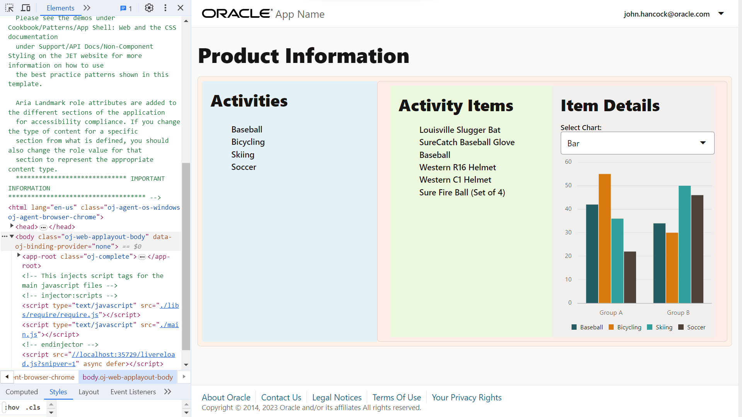Show more DevTools panels chevron
The height and width of the screenshot is (417, 742).
pos(87,8)
